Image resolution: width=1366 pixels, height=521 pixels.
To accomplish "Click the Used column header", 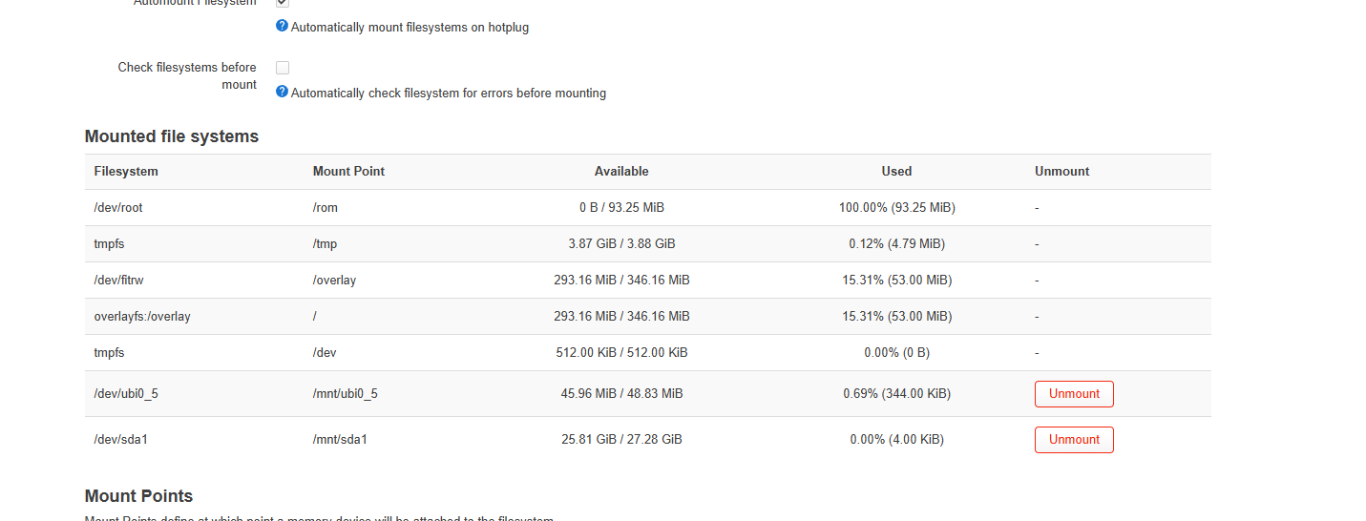I will tap(896, 172).
